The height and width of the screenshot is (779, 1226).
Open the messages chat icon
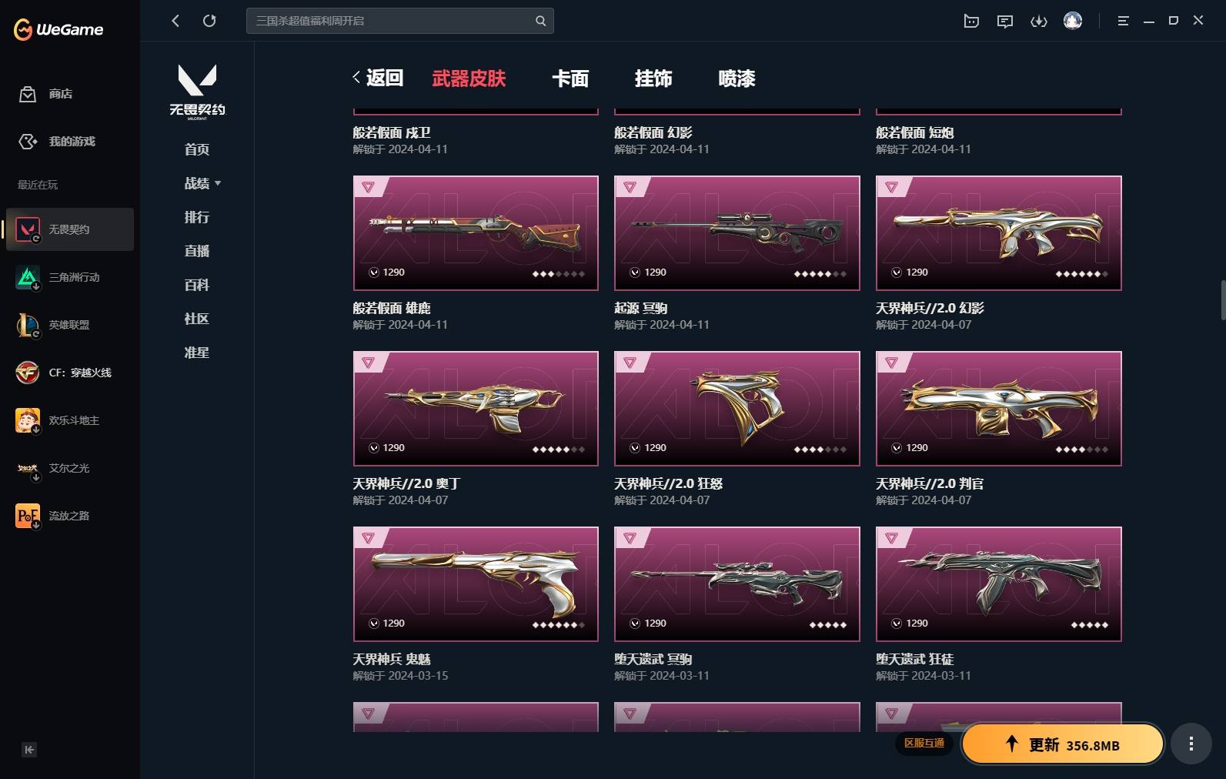coord(1005,21)
